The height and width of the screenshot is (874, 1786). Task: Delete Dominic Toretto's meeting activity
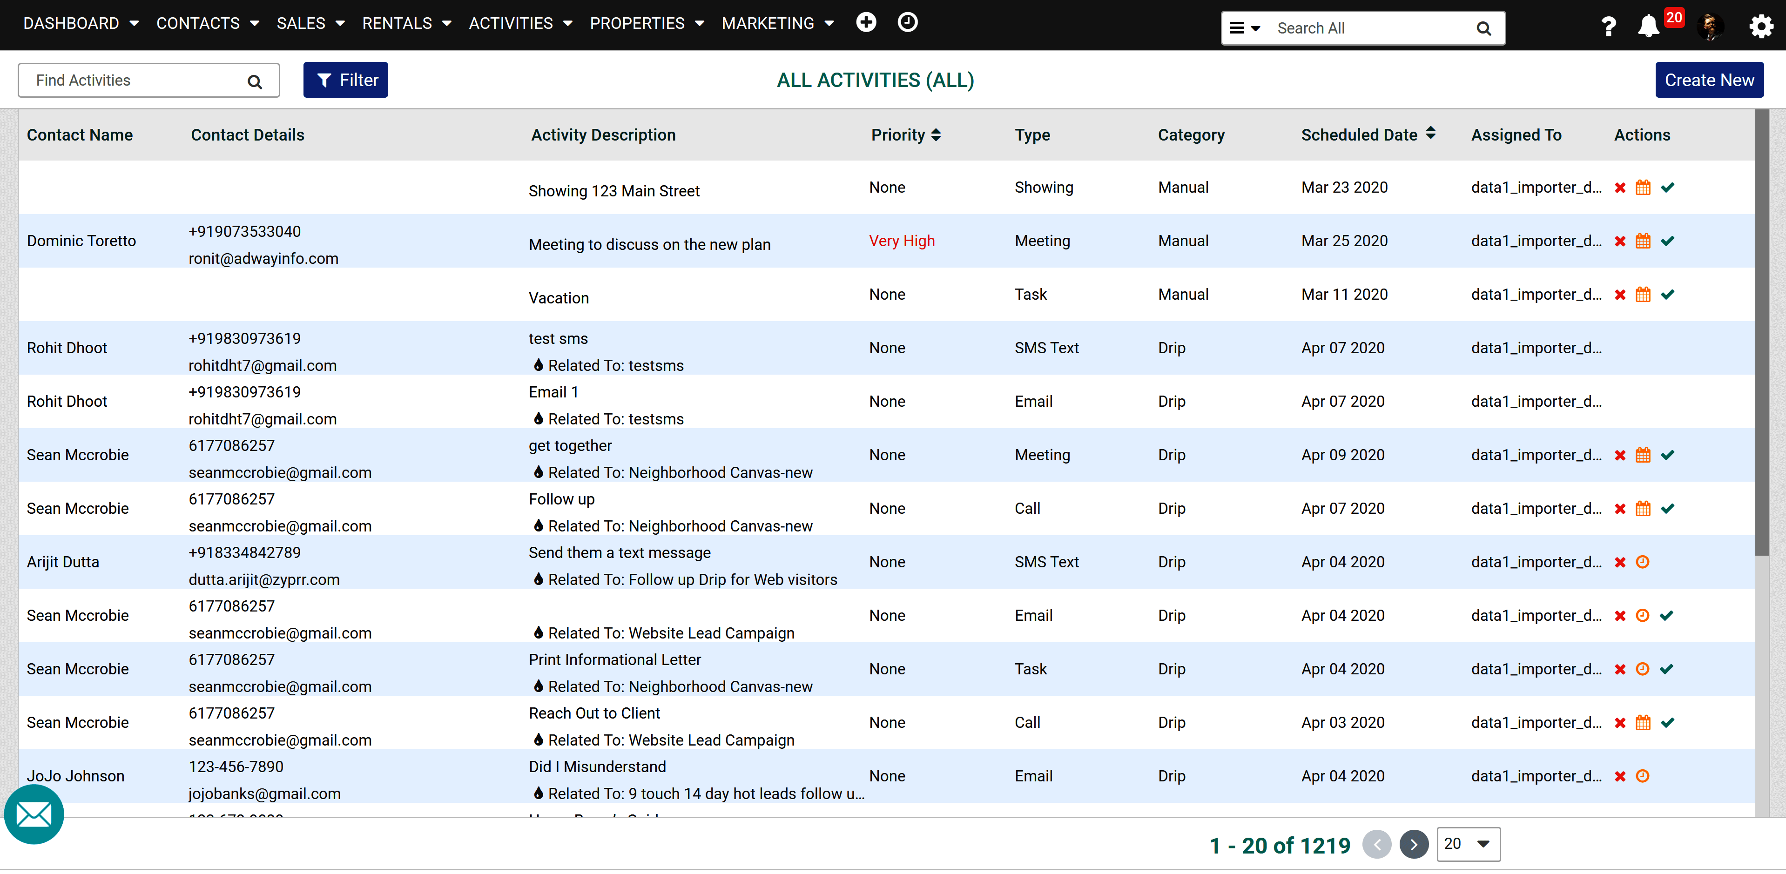pos(1620,241)
